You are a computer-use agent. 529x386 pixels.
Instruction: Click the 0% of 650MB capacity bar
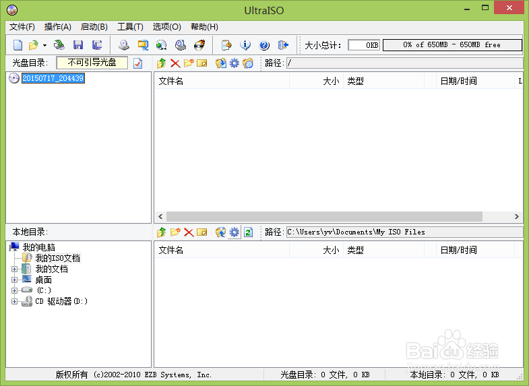pyautogui.click(x=452, y=45)
